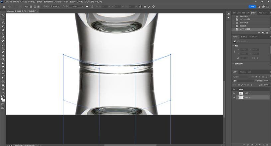Image resolution: width=271 pixels, height=146 pixels.
Task: Commit the transform with the circle icon
Action: [153, 7]
